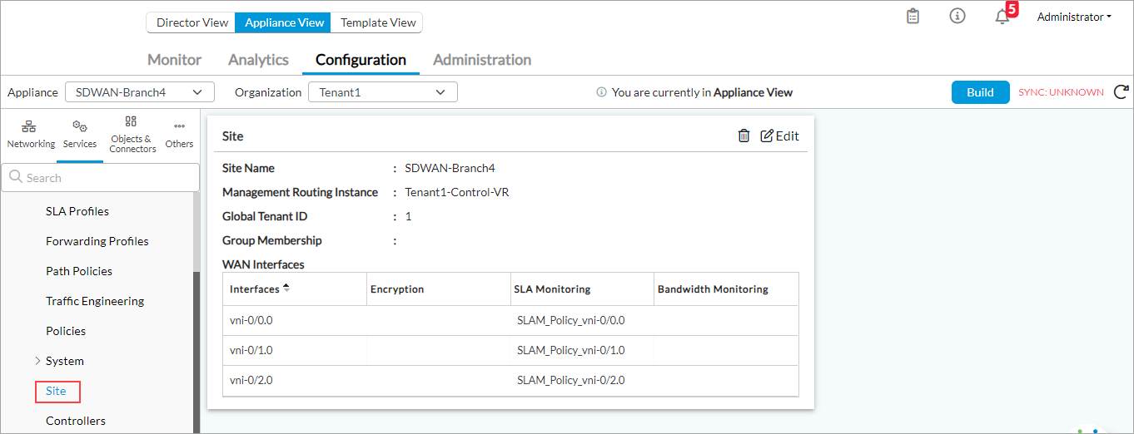Image resolution: width=1134 pixels, height=434 pixels.
Task: Expand the System tree node
Action: (x=37, y=361)
